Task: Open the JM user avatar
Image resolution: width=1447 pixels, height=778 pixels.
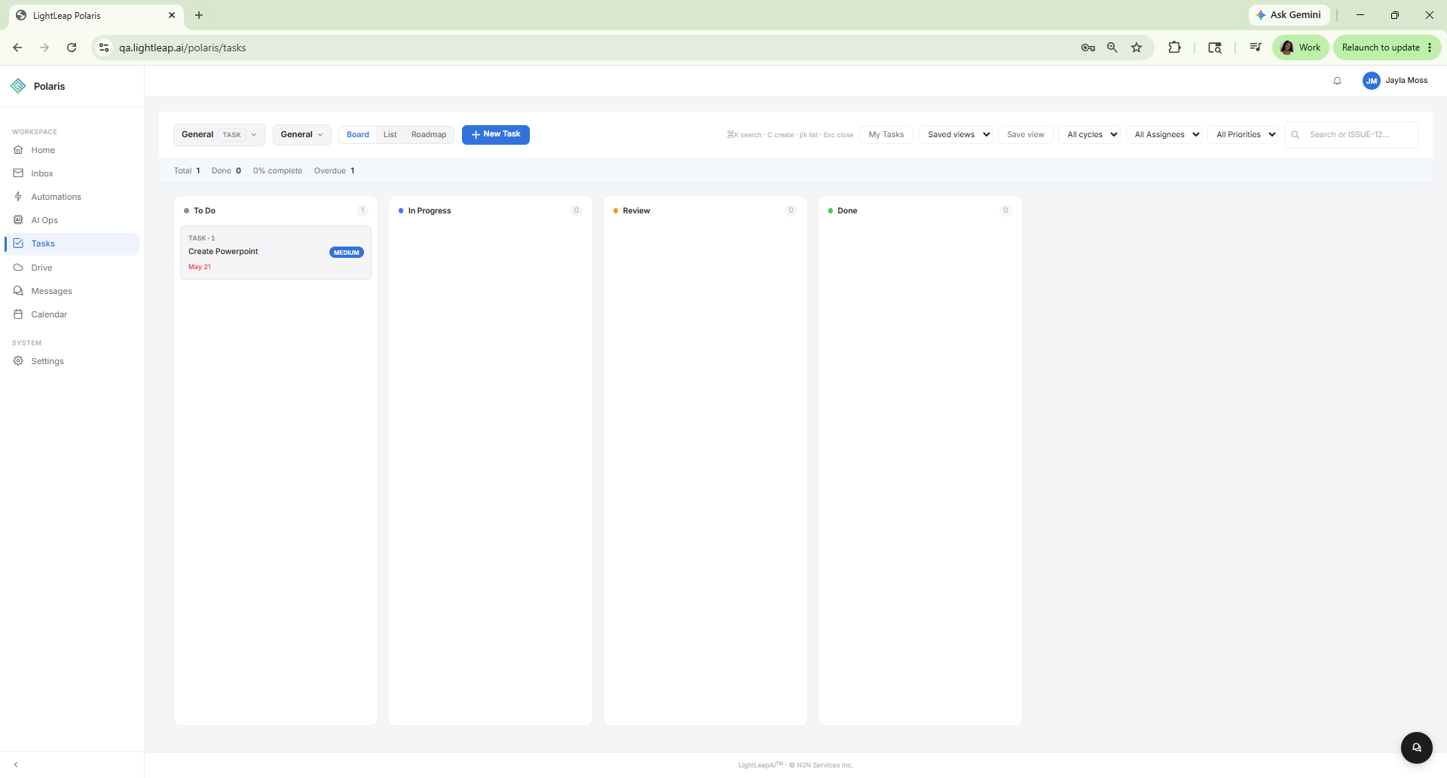Action: point(1371,81)
